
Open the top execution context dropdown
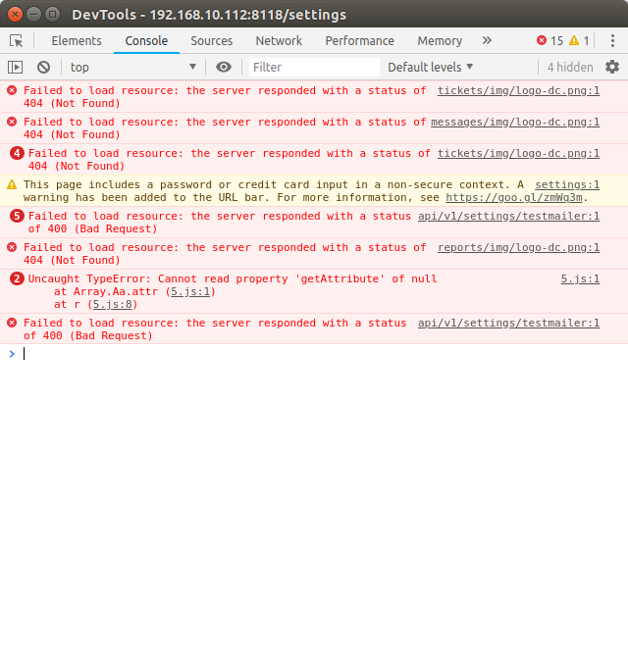click(x=132, y=68)
